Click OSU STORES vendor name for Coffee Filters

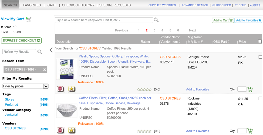[170, 98]
